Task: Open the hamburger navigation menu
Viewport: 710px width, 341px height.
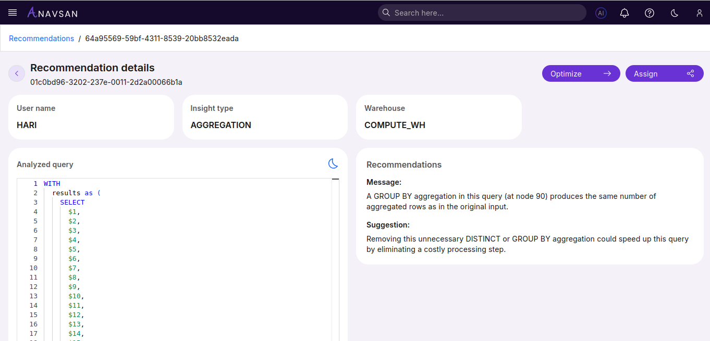Action: 12,12
